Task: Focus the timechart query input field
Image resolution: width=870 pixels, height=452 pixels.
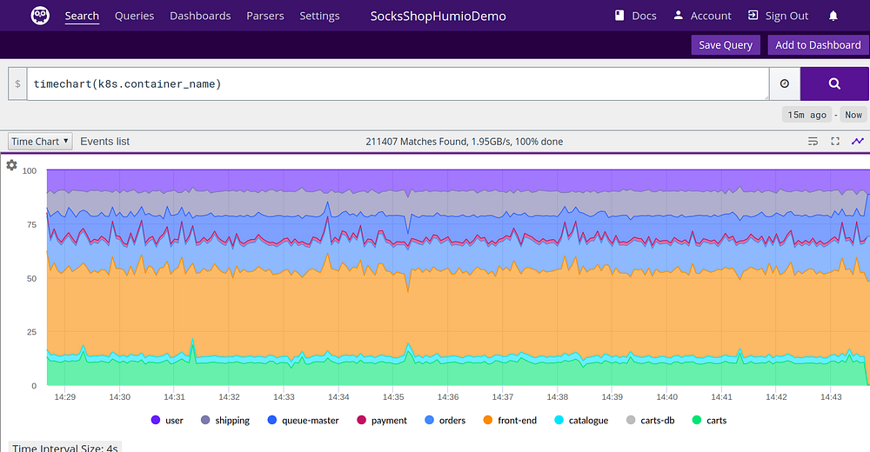Action: pos(397,83)
